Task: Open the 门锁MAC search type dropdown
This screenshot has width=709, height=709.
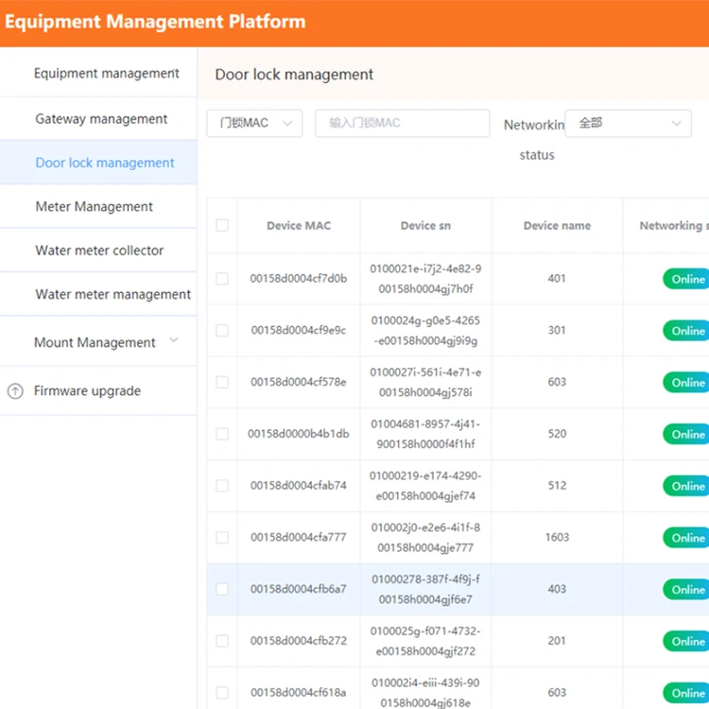Action: point(254,124)
